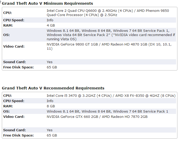Click the recommended Sound Card label
179x141 pixels.
point(15,130)
